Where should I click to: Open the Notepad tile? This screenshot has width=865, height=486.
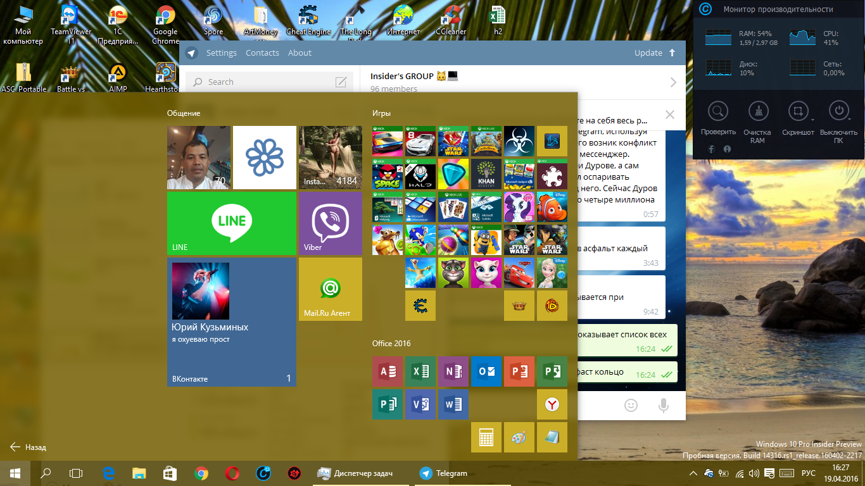coord(552,437)
